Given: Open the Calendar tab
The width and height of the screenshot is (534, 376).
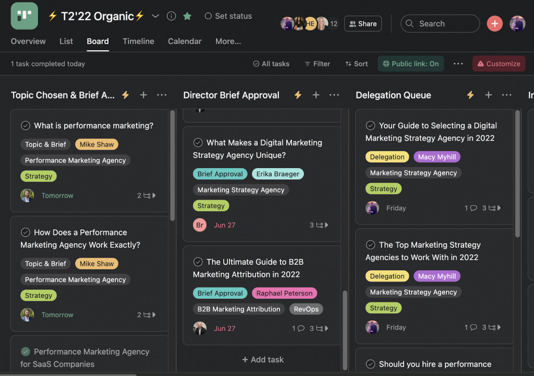Looking at the screenshot, I should [x=185, y=41].
